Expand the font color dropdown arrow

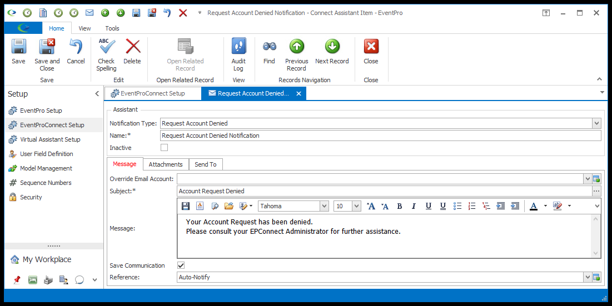545,206
